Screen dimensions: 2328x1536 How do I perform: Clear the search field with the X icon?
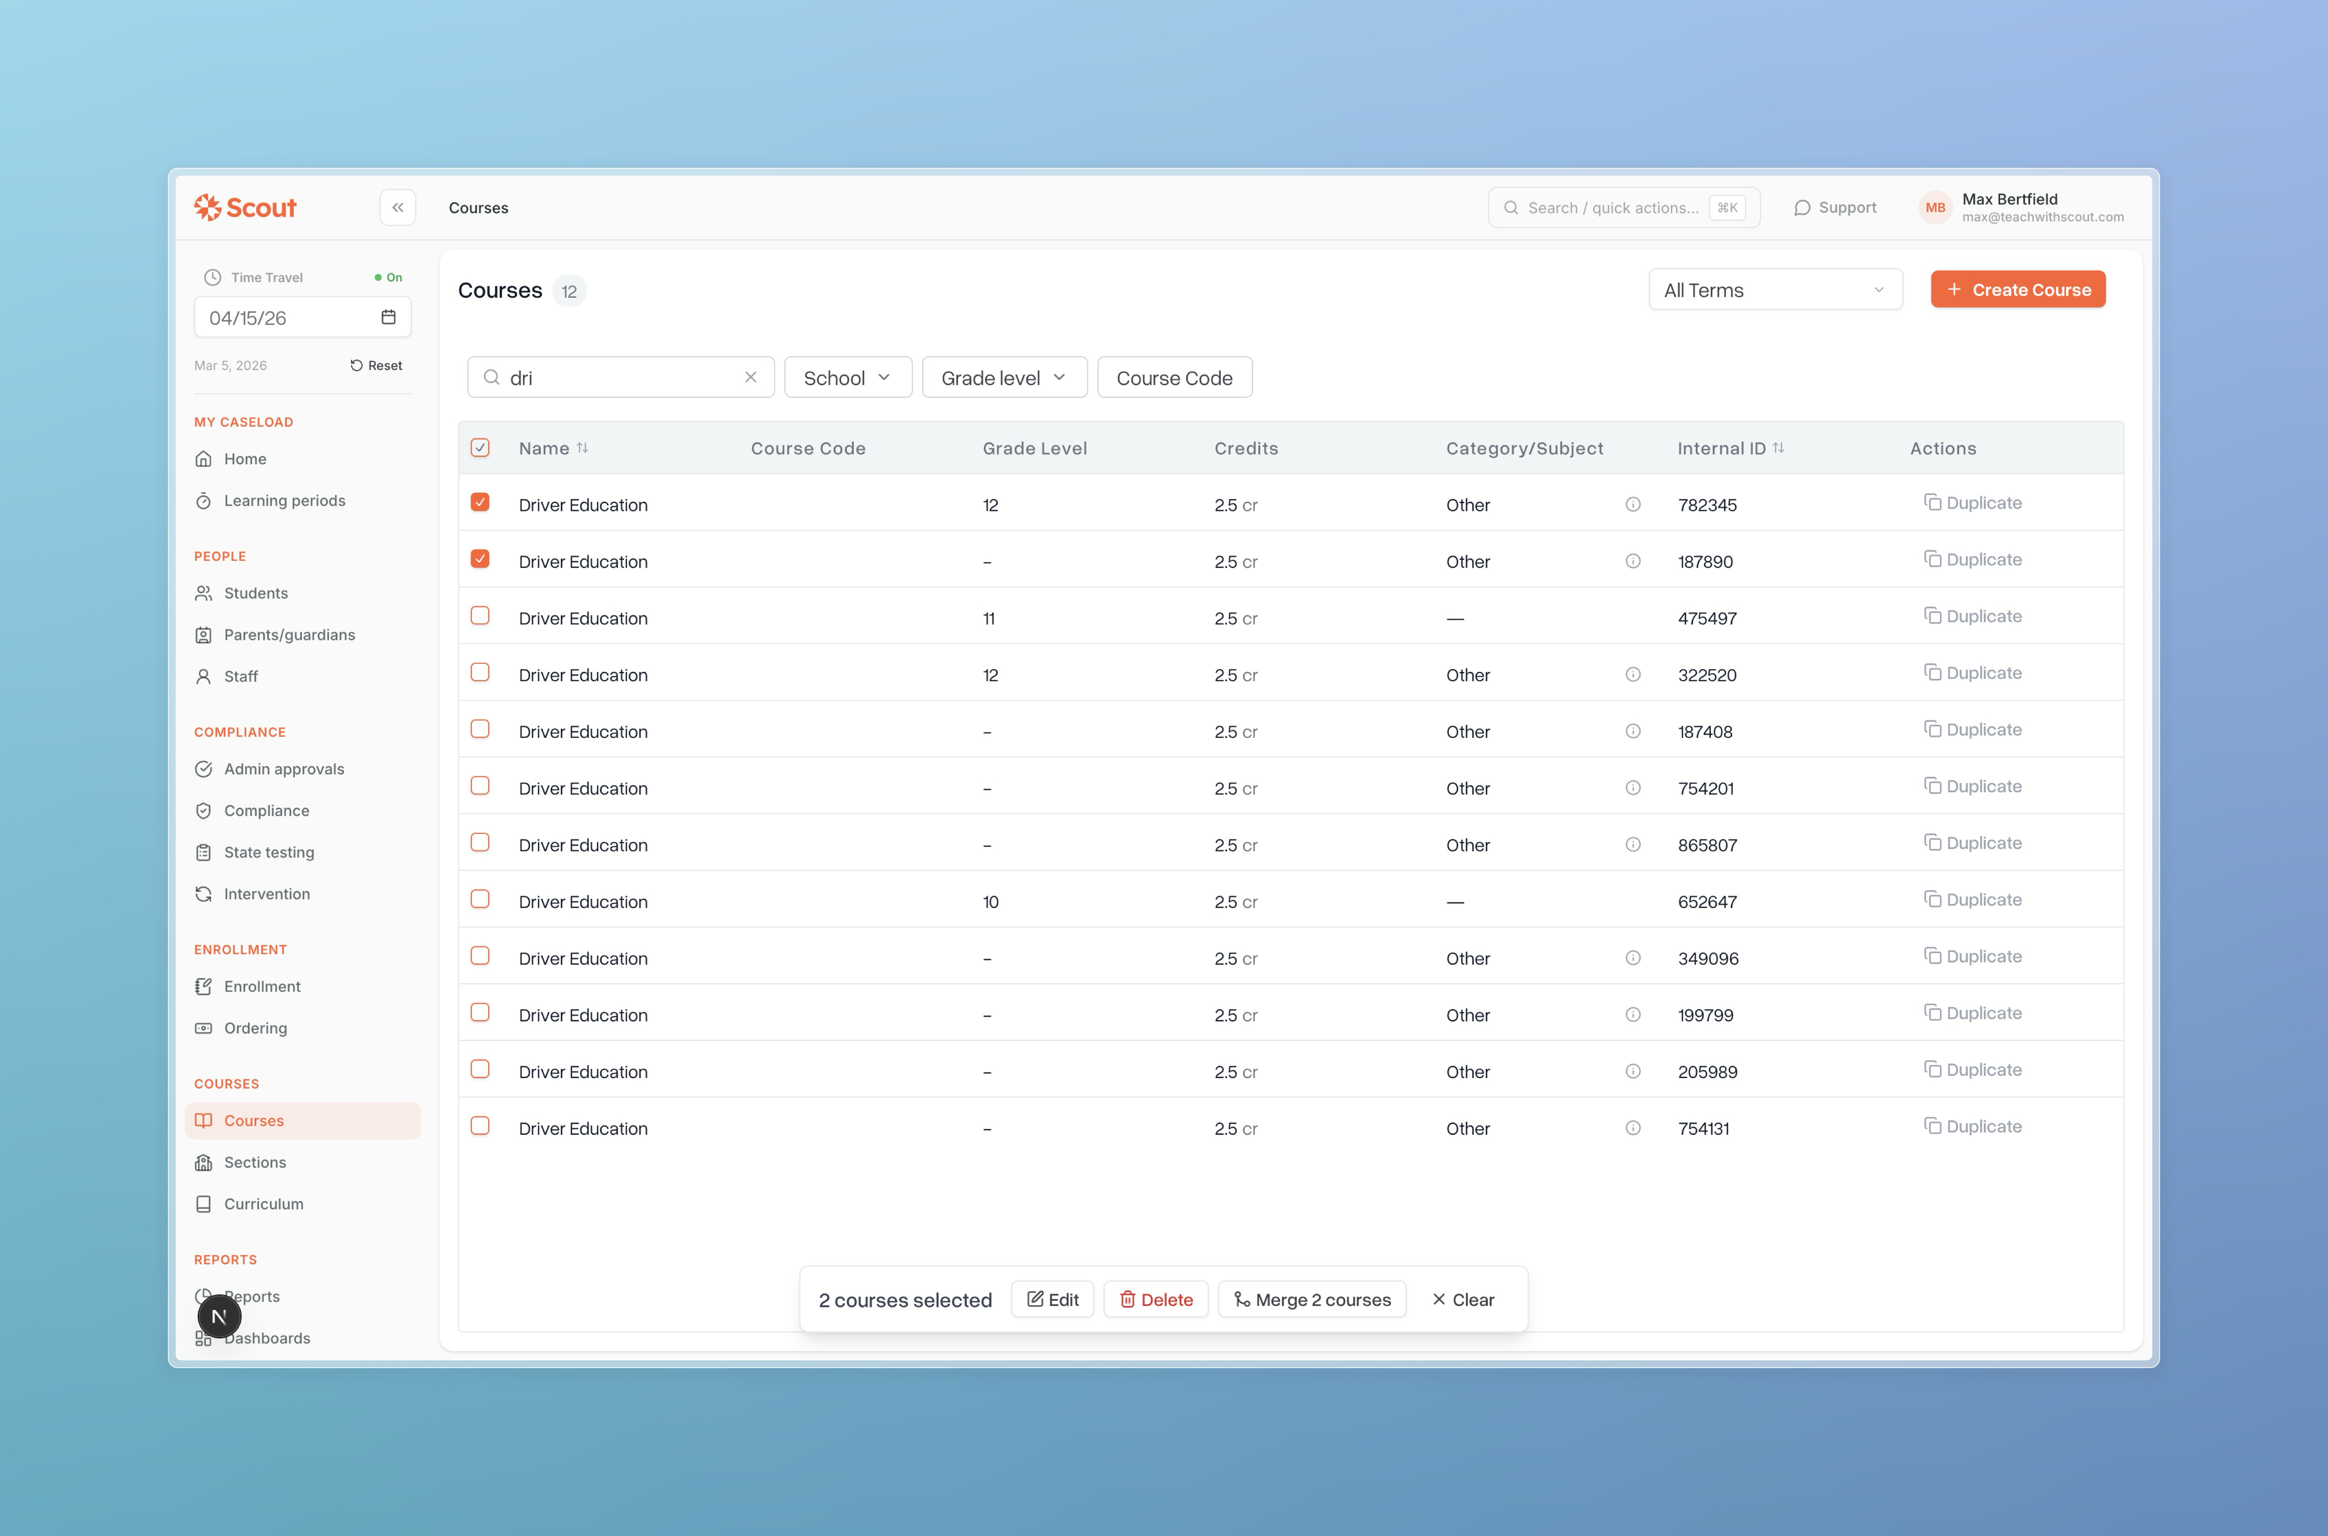(750, 377)
